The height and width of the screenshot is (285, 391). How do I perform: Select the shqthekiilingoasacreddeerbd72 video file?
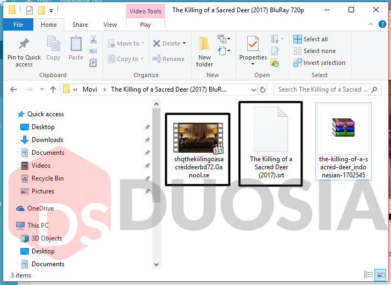199,150
